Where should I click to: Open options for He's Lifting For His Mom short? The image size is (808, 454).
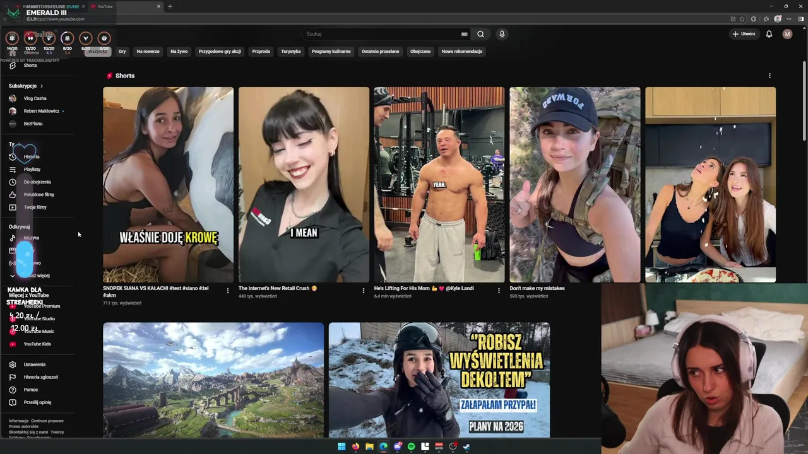coord(499,291)
